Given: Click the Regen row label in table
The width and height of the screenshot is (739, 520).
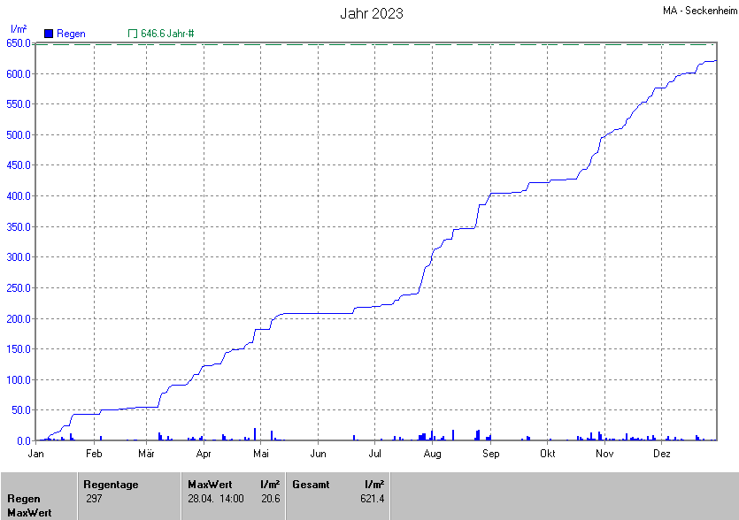Looking at the screenshot, I should click(24, 499).
